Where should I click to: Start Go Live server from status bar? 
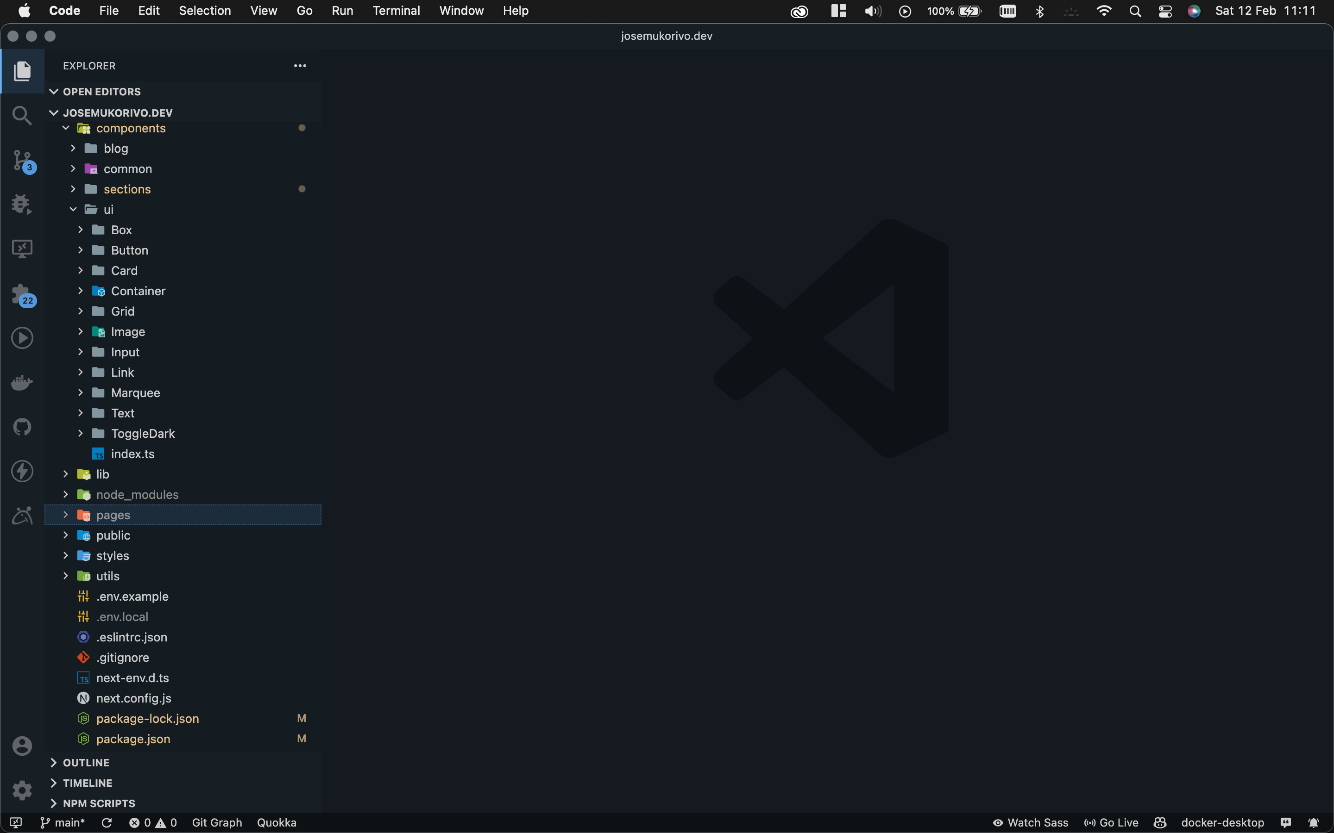[1111, 822]
